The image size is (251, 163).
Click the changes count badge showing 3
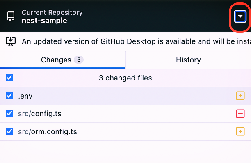click(x=79, y=60)
